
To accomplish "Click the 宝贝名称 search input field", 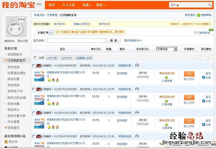I will (76, 41).
